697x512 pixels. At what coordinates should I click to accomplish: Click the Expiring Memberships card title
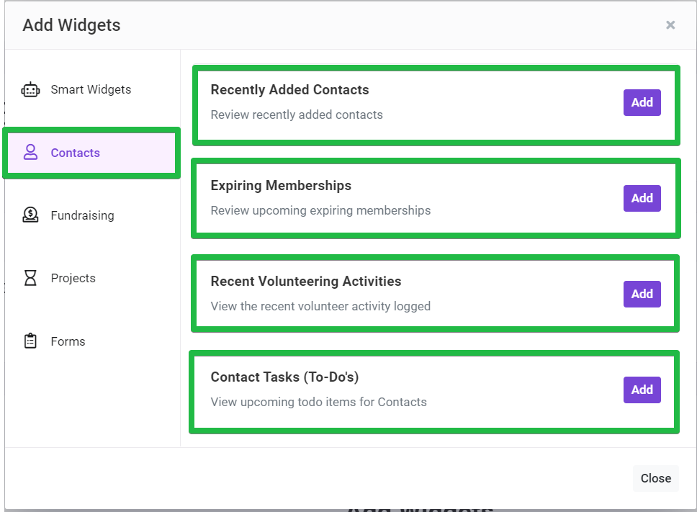281,186
